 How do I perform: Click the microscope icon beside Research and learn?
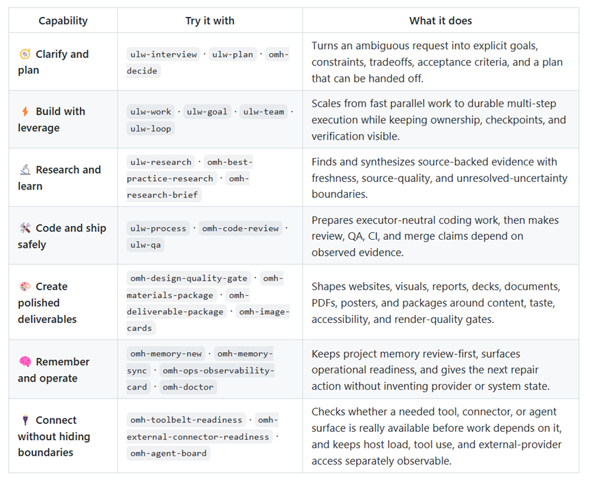(x=25, y=170)
